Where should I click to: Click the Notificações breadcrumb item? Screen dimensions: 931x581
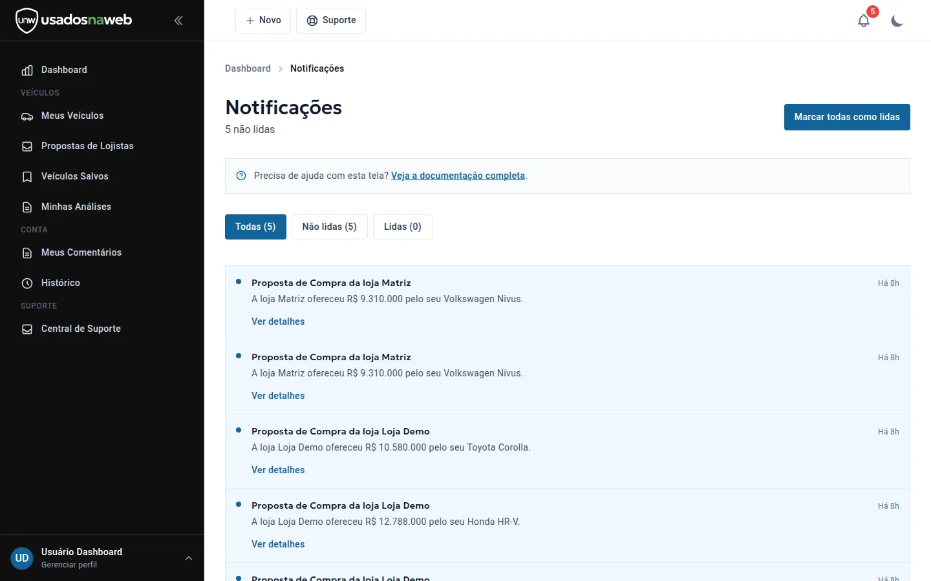(x=317, y=68)
